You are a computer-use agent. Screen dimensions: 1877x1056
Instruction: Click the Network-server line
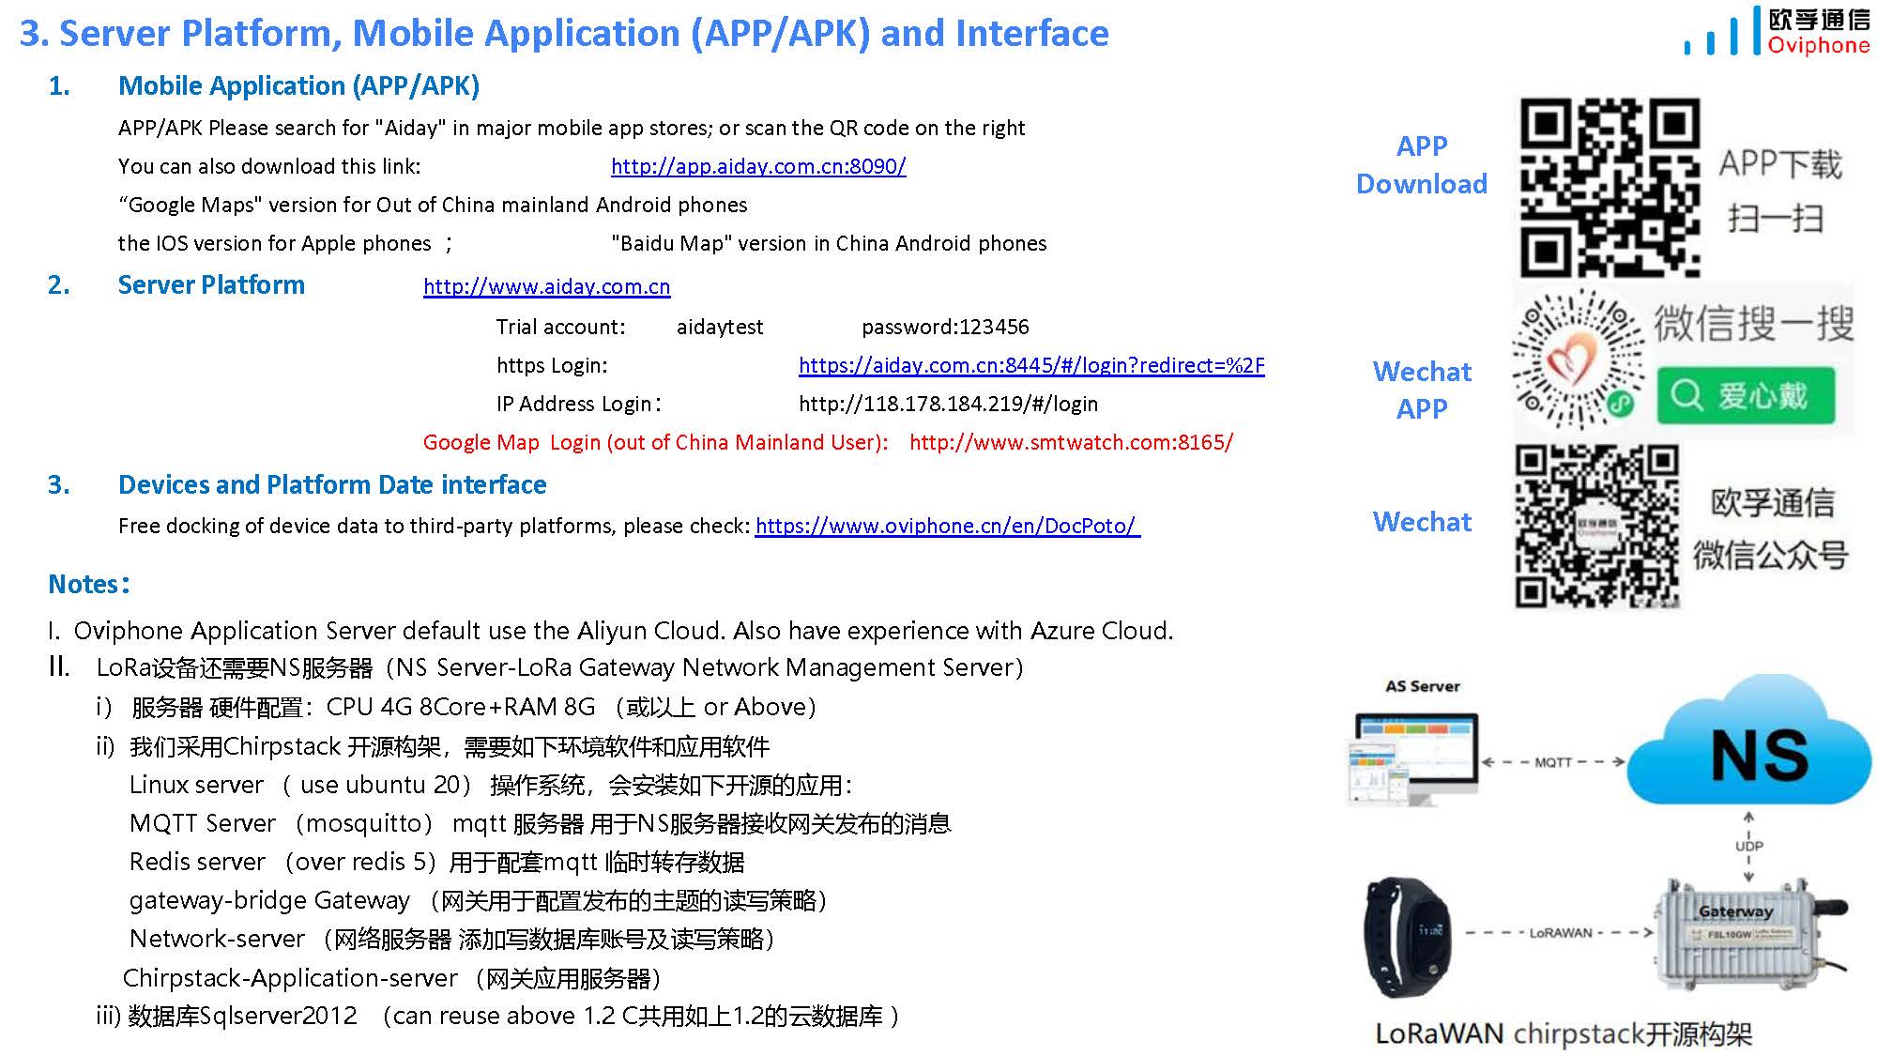(452, 939)
